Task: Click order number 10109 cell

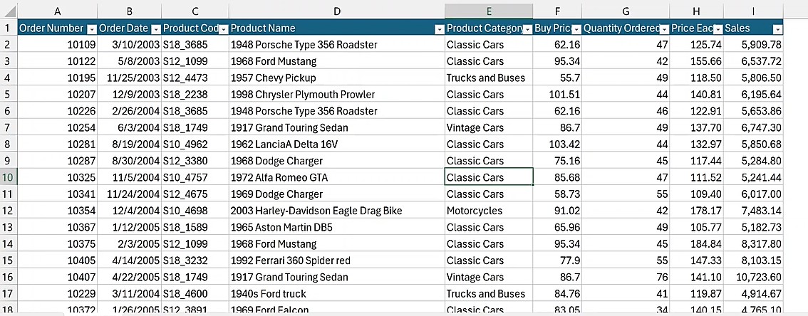Action: pos(57,44)
